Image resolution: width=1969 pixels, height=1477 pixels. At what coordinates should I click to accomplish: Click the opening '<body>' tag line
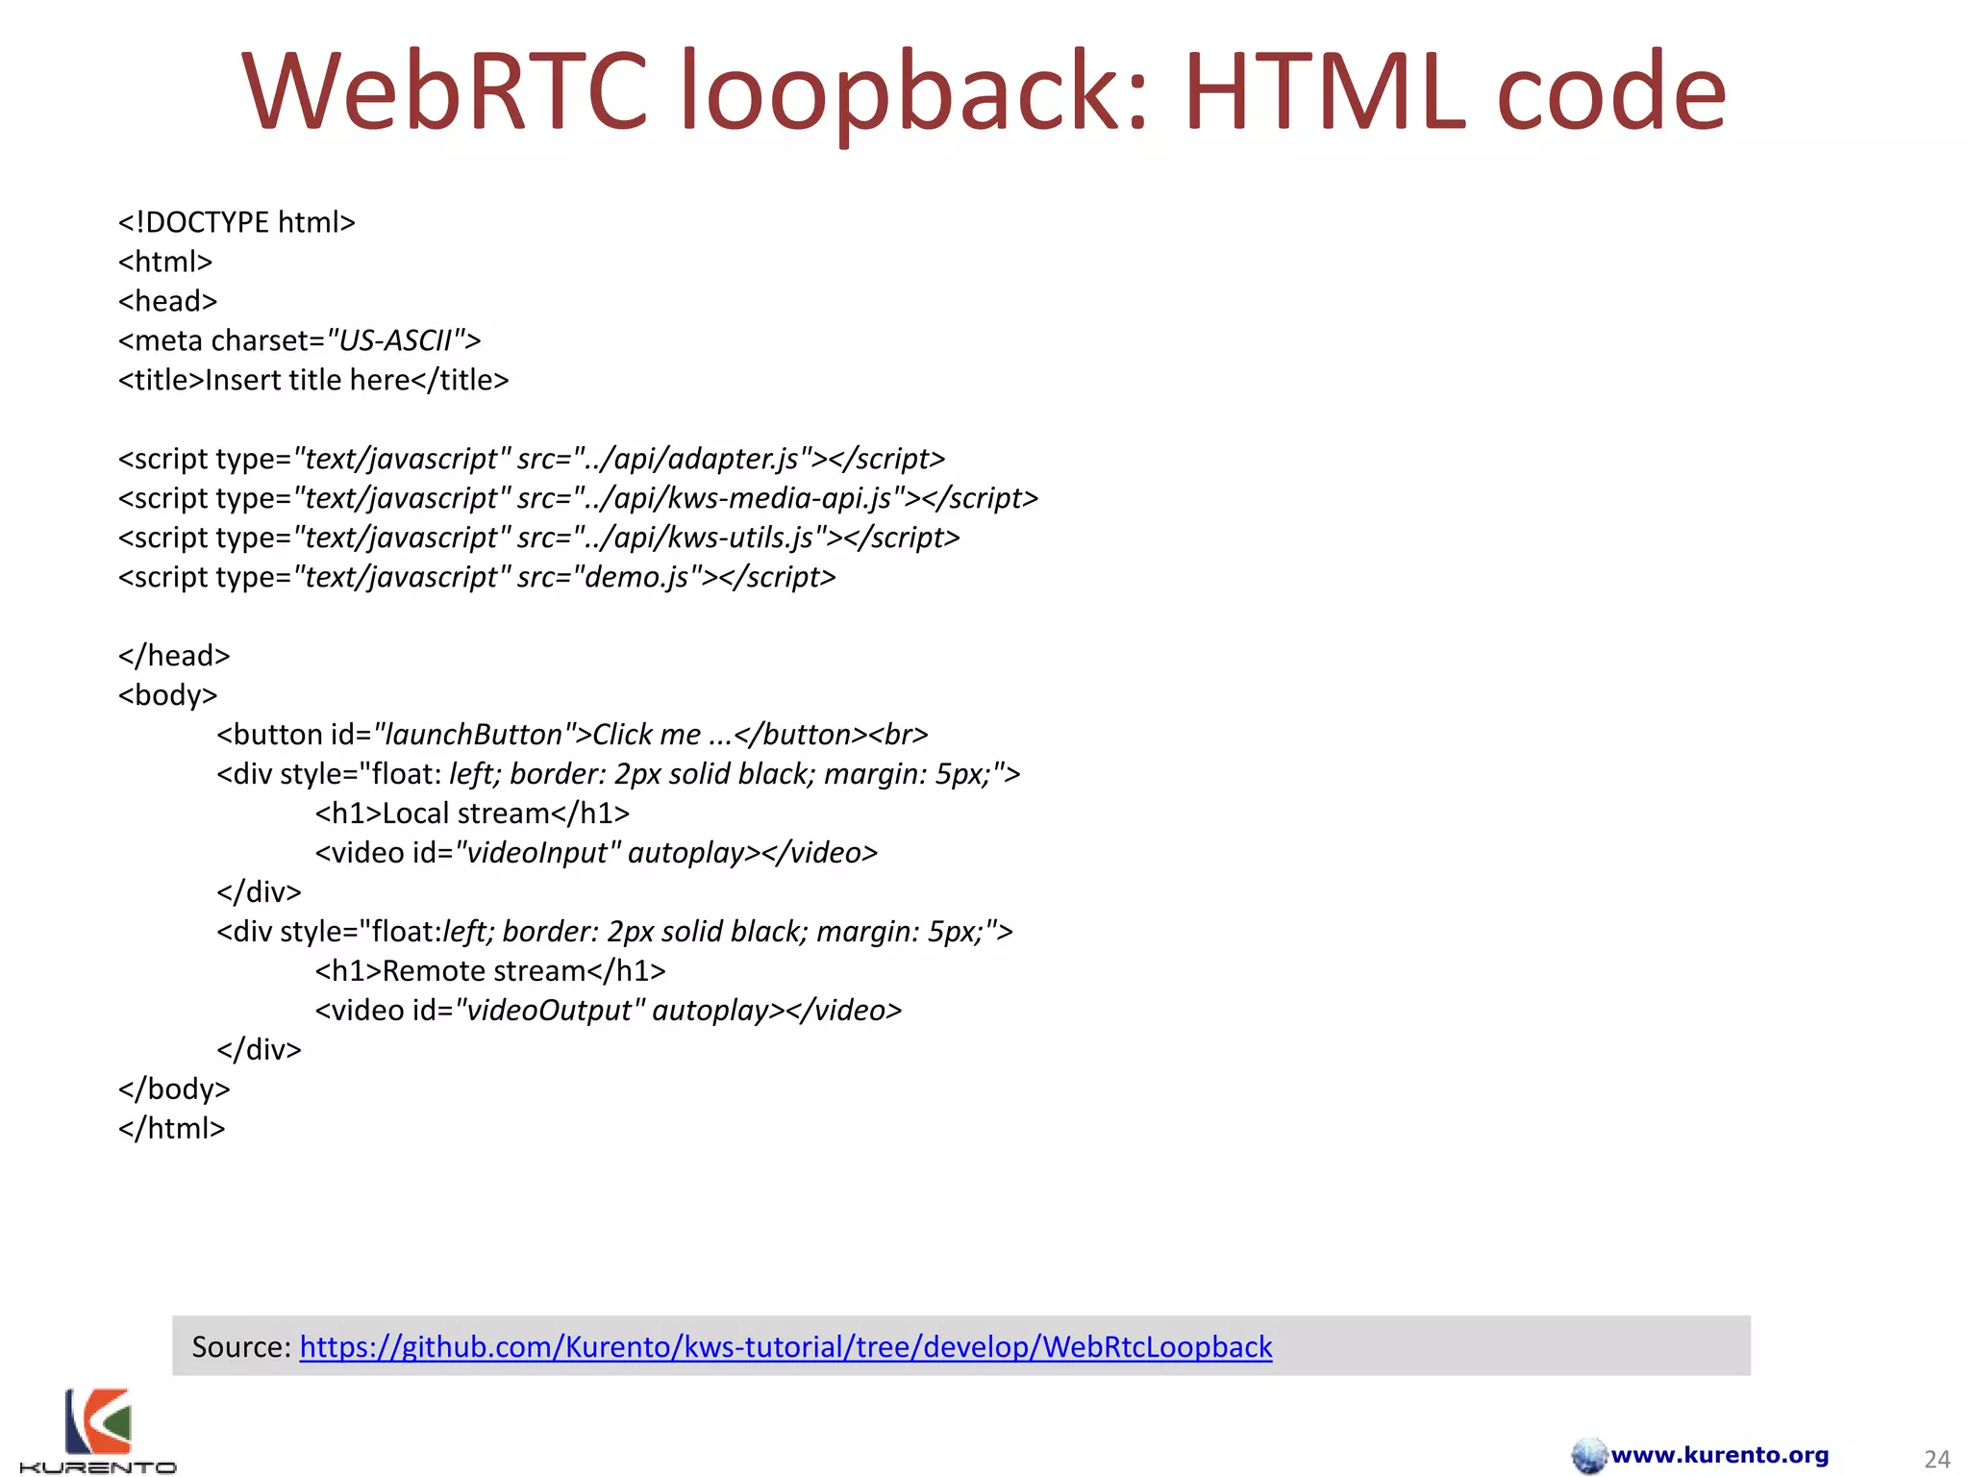pyautogui.click(x=167, y=695)
